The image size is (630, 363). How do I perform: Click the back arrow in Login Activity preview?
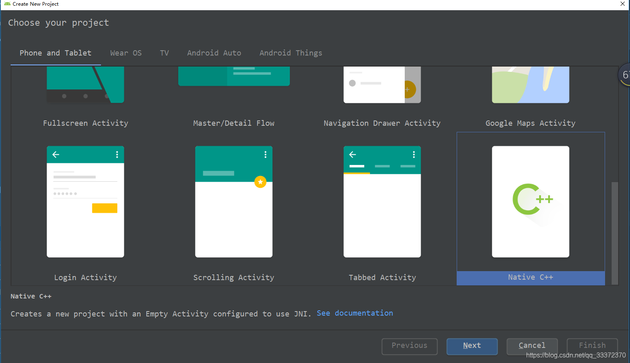point(56,154)
